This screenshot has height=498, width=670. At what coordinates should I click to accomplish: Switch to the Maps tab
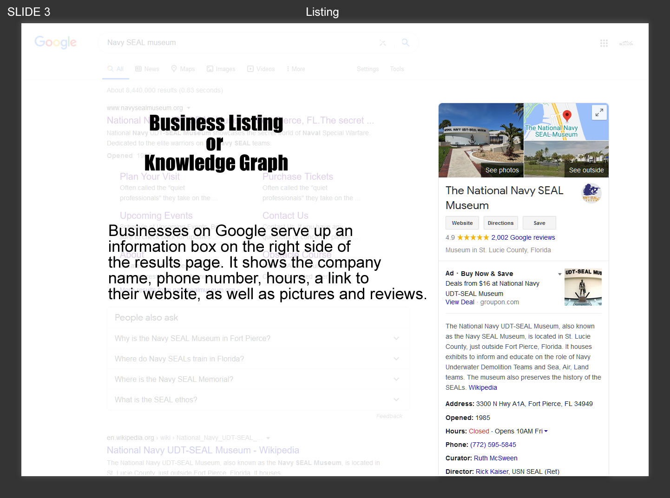[183, 69]
